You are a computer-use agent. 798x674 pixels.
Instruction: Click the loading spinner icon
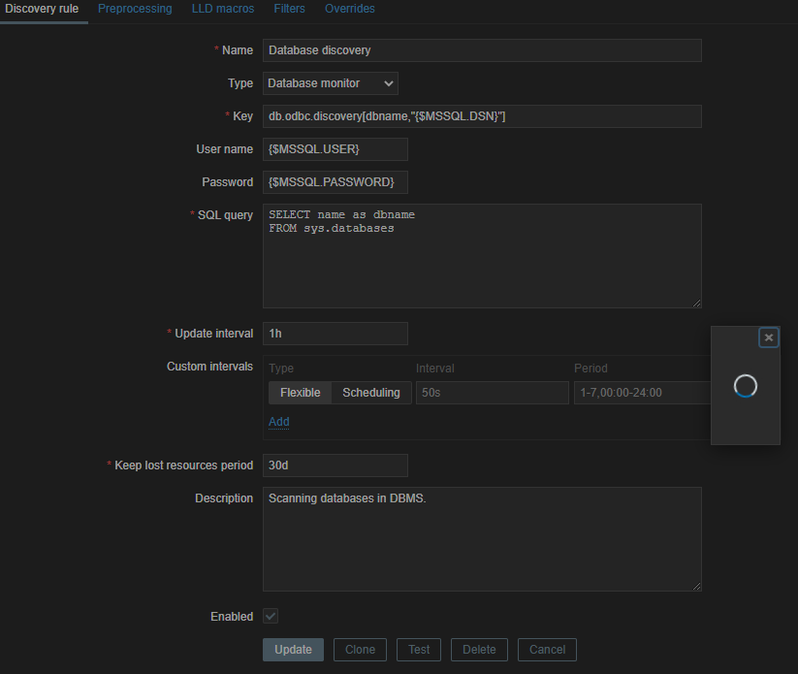click(x=745, y=386)
